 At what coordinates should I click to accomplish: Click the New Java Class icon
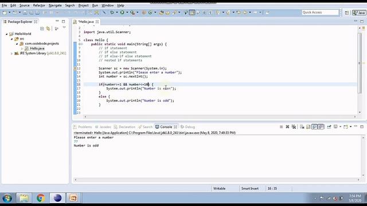coord(150,13)
